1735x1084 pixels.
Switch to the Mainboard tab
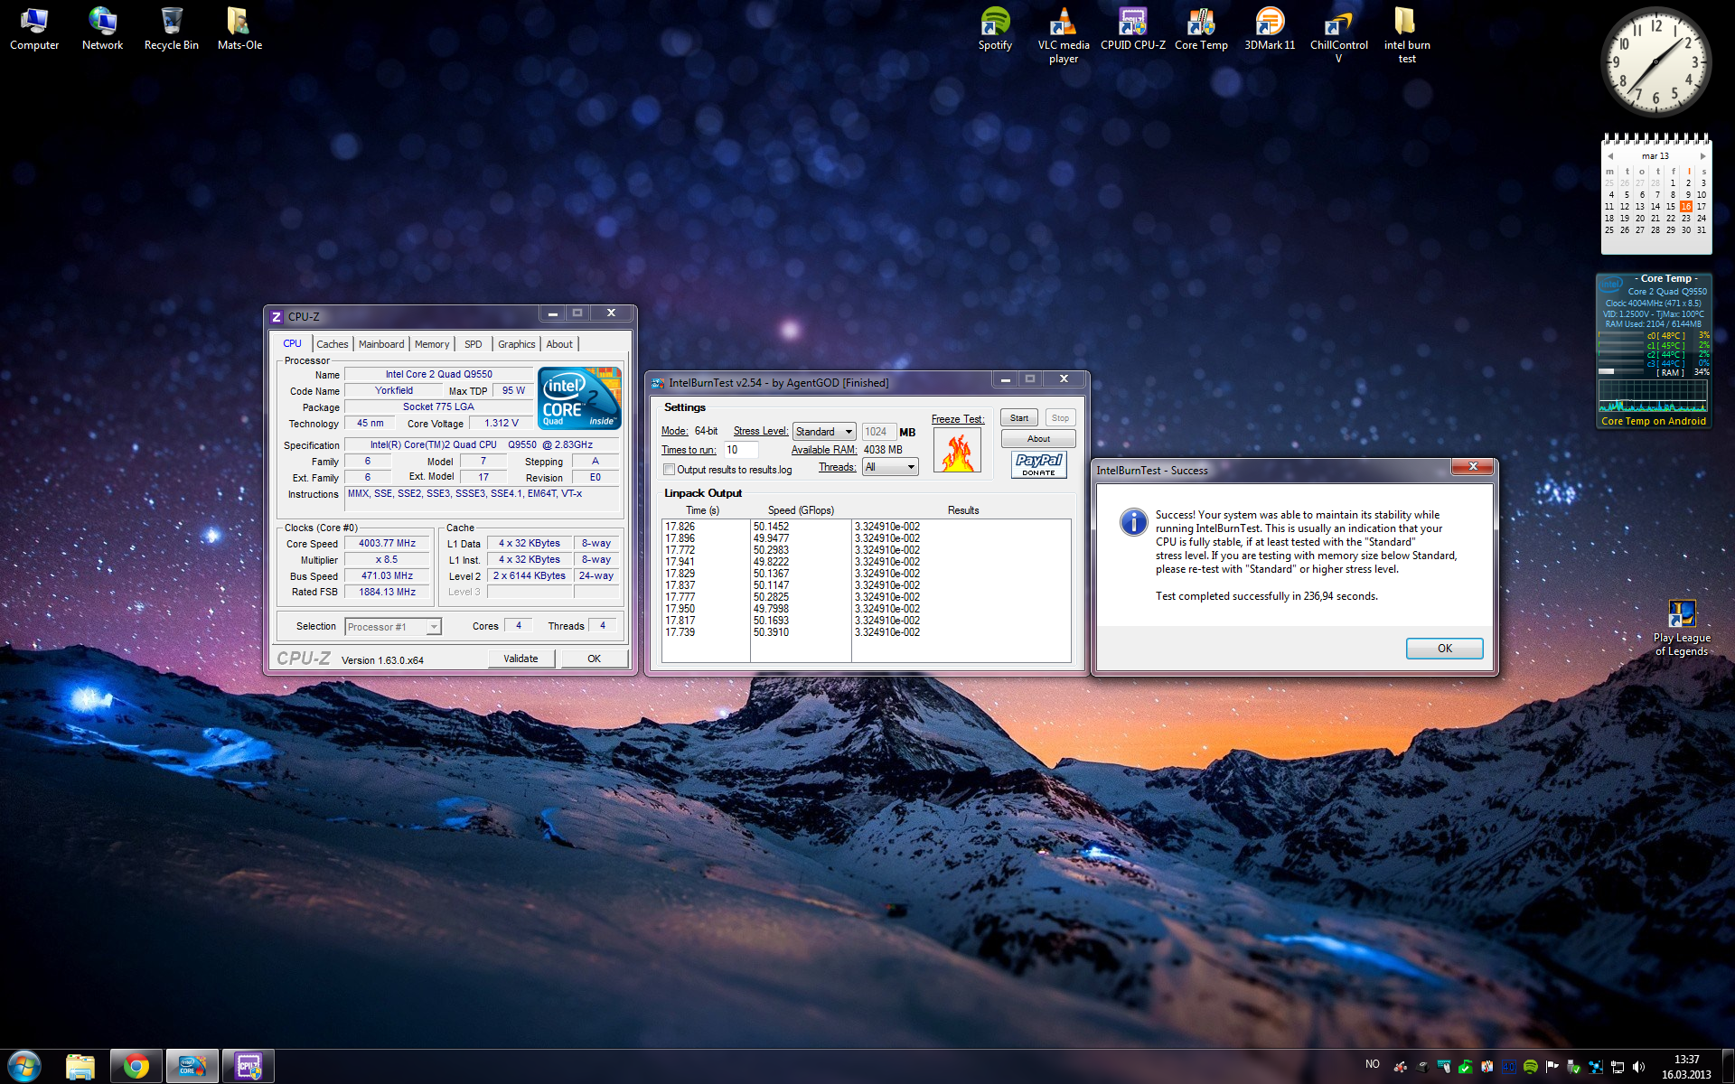(381, 344)
